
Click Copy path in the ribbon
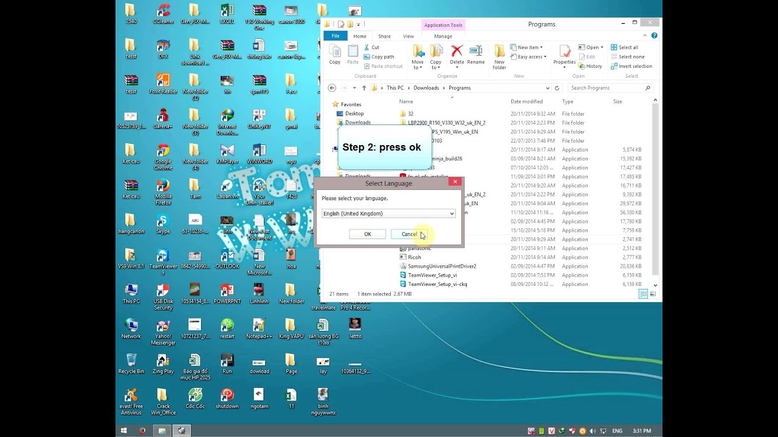tap(379, 56)
